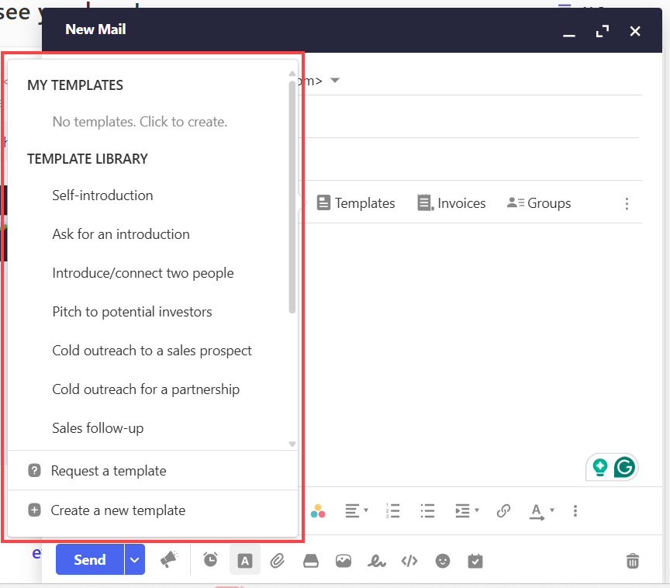Click the question mark icon beside Request a template
The width and height of the screenshot is (670, 588).
coord(35,471)
